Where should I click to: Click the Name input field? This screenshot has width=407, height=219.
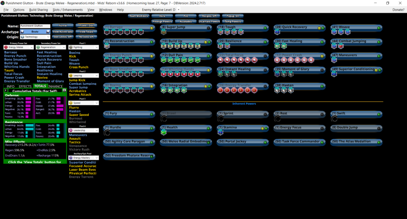[x=35, y=26]
